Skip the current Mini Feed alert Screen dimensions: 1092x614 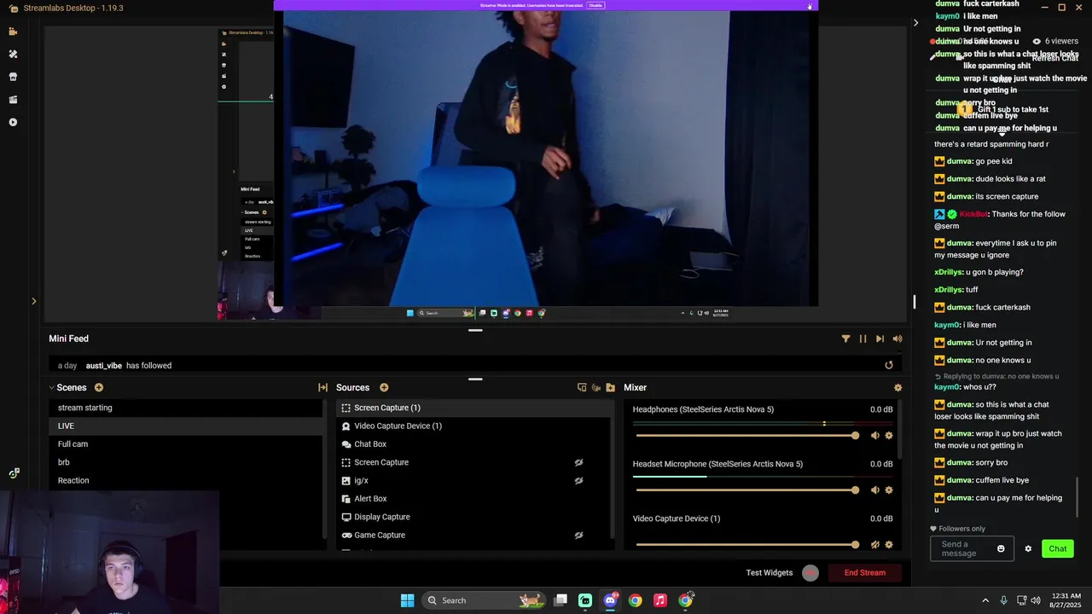(x=880, y=339)
